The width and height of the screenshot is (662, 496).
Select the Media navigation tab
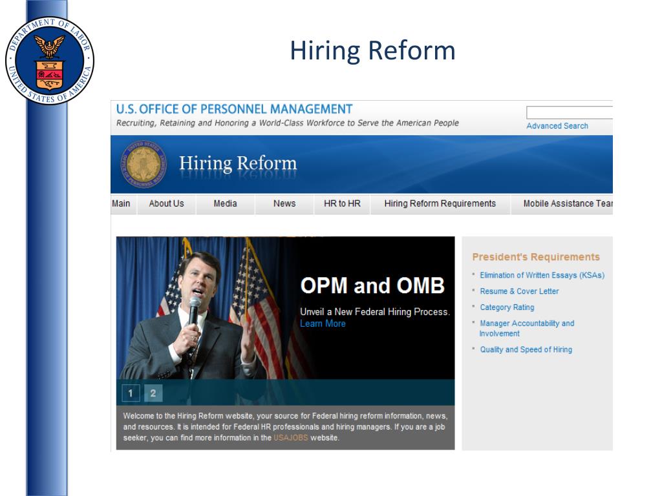tap(225, 203)
